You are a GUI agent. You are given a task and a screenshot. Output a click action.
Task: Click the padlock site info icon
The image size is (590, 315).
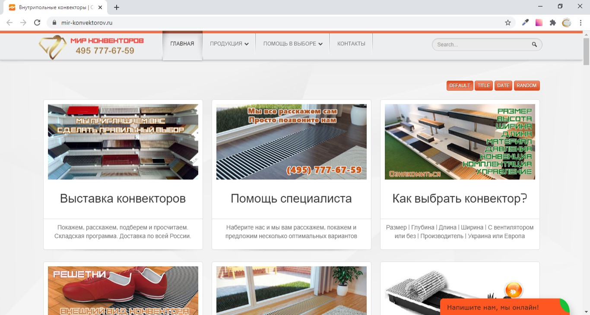click(x=54, y=22)
